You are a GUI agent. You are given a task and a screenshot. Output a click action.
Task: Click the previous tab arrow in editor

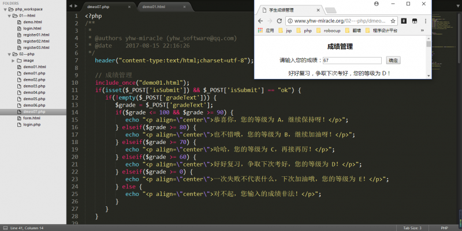coord(70,6)
